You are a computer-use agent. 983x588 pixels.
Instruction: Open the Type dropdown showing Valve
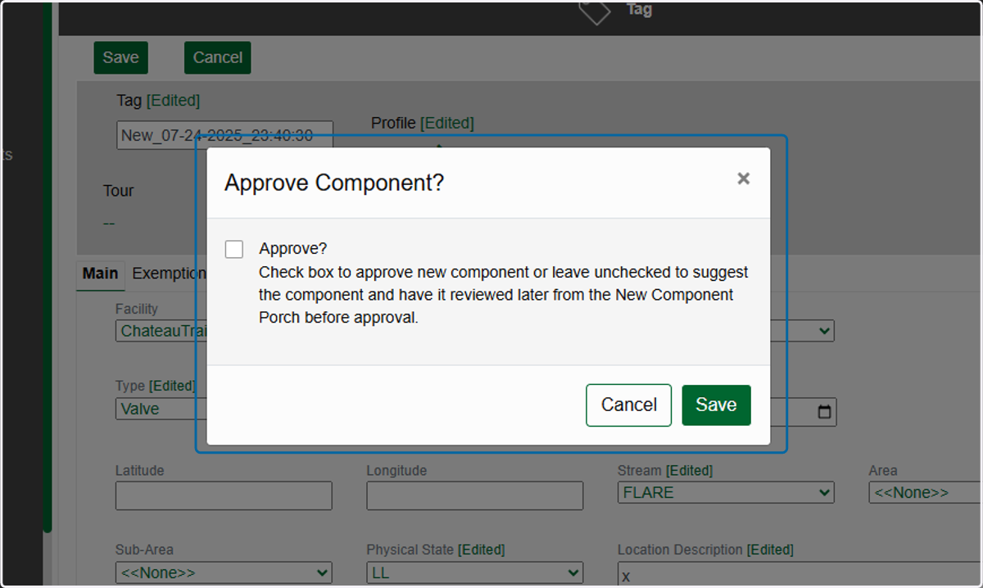(x=161, y=409)
